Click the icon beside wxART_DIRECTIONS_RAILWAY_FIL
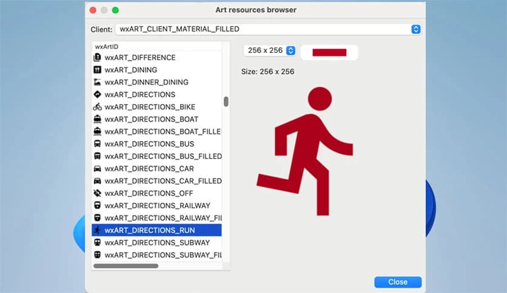Image resolution: width=507 pixels, height=293 pixels. click(97, 218)
